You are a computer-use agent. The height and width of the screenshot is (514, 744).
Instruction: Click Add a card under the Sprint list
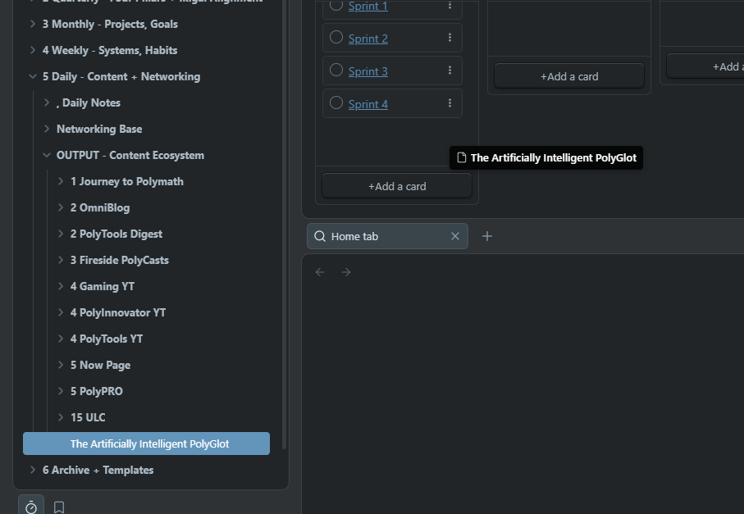point(397,186)
